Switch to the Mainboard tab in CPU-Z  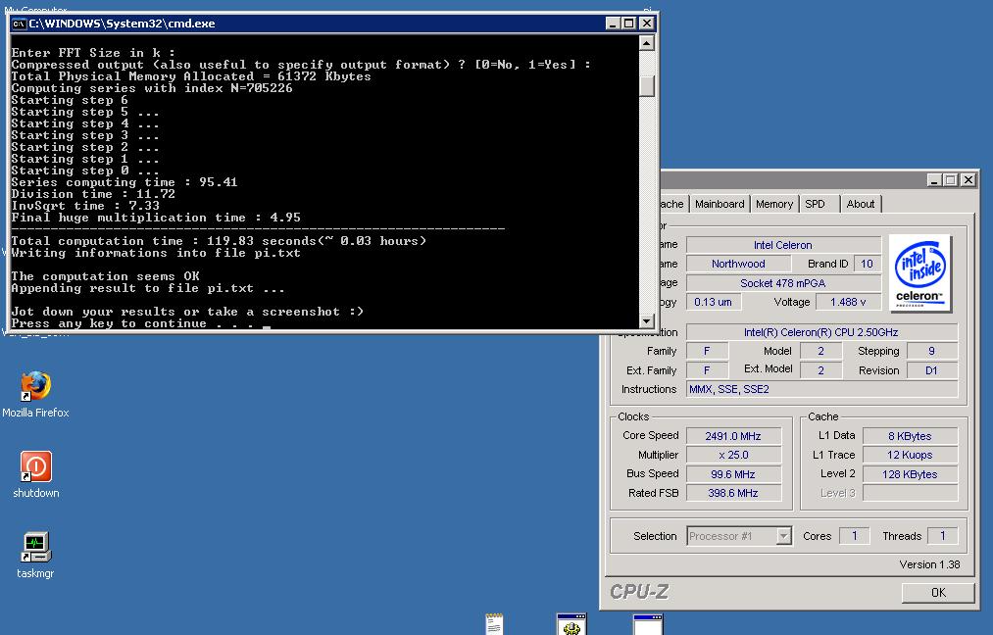pos(720,204)
